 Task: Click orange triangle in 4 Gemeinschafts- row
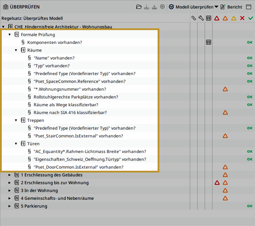225,198
